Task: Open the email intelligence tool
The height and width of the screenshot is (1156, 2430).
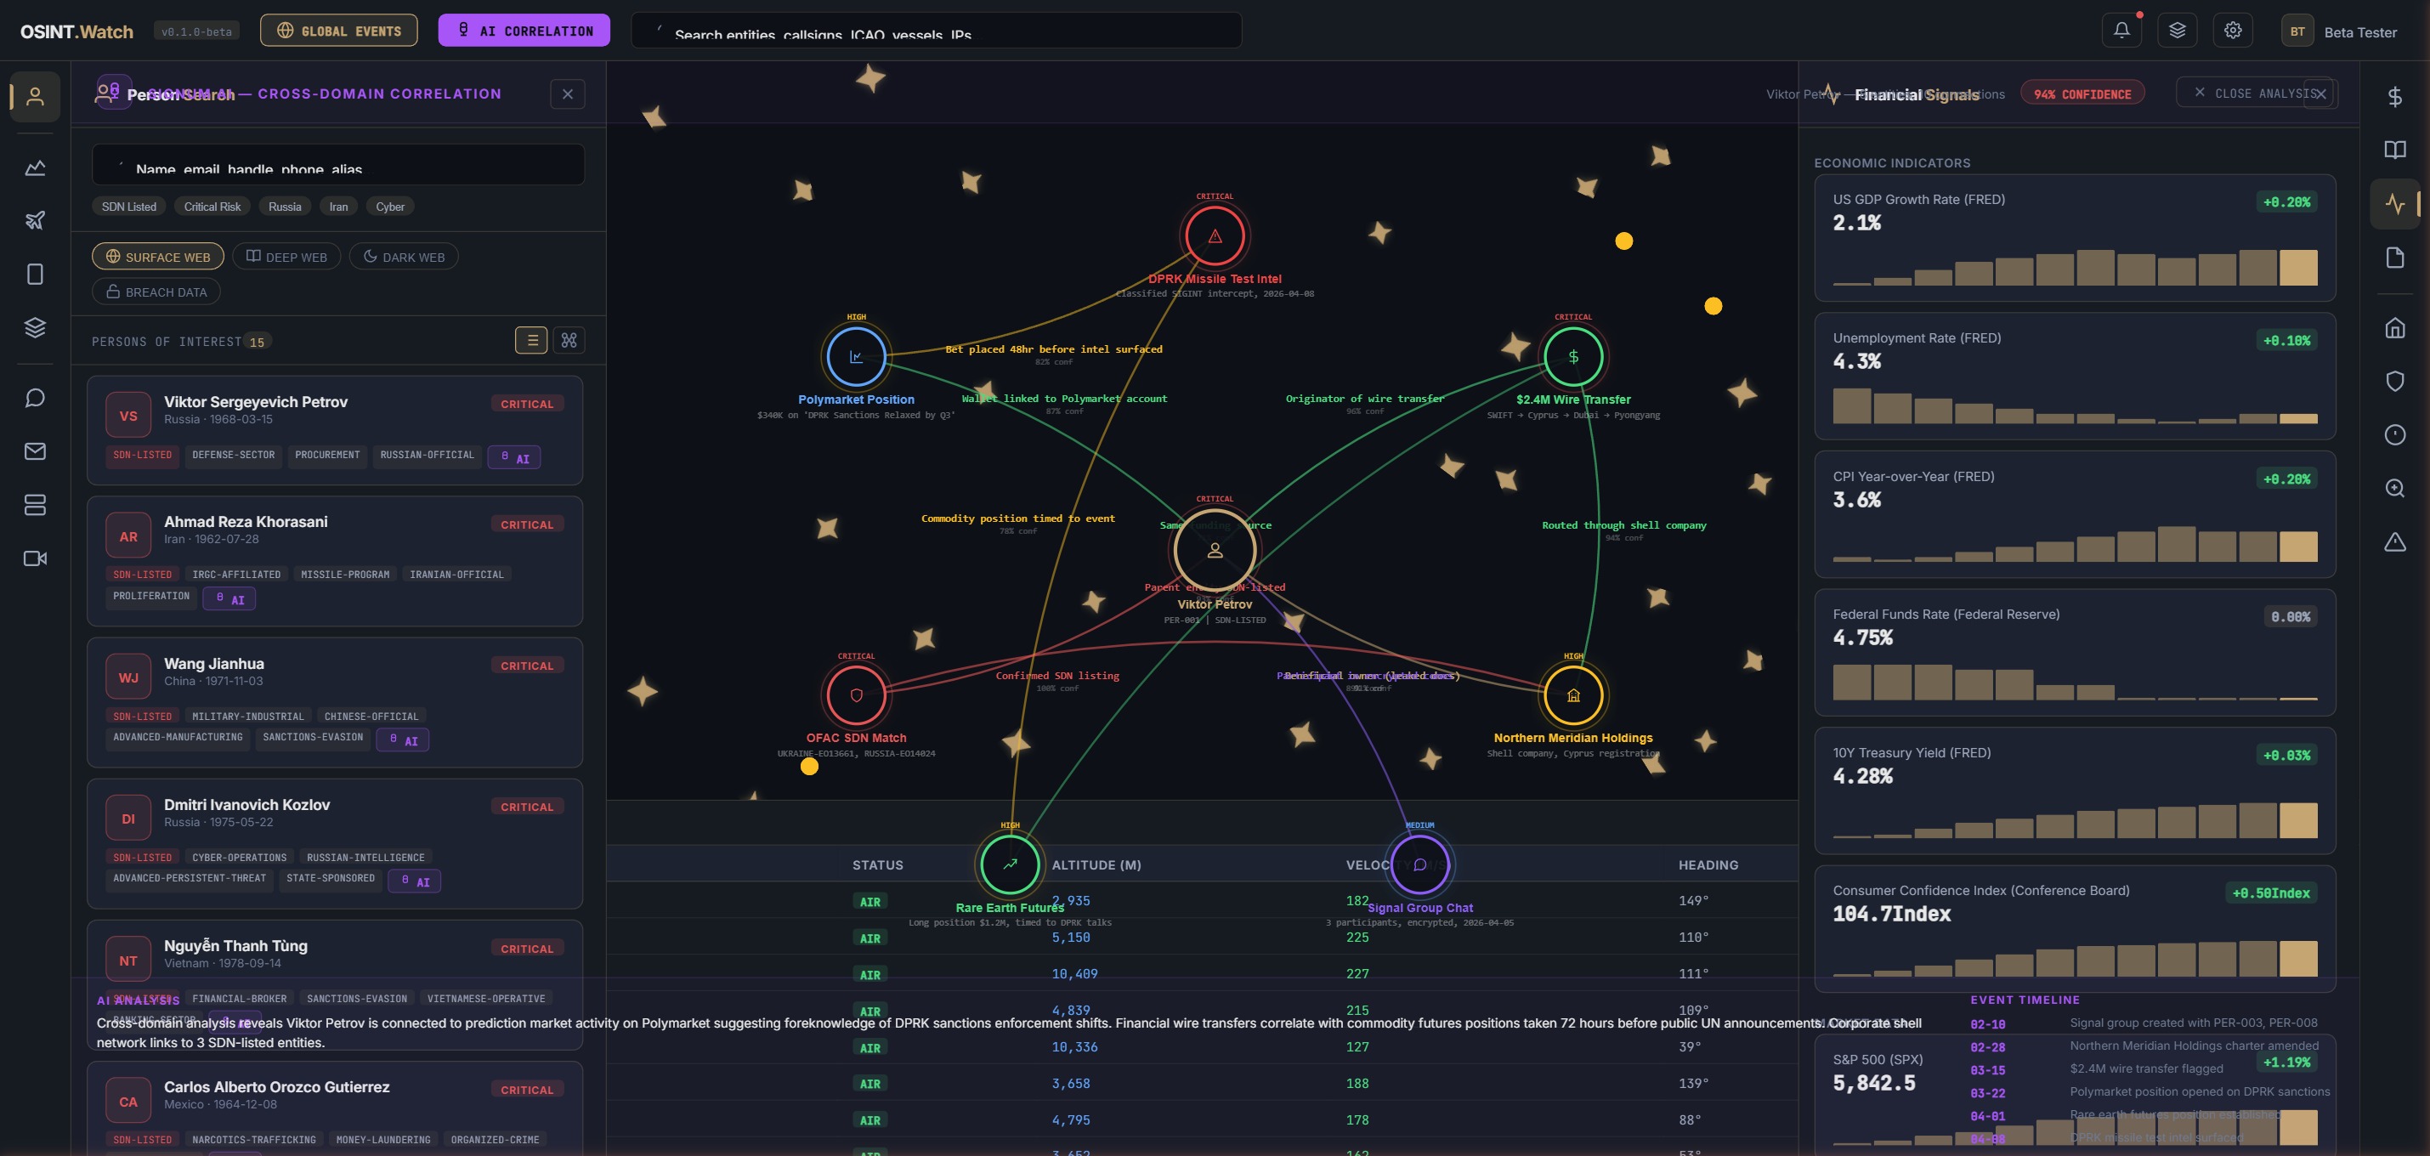Action: coord(35,452)
